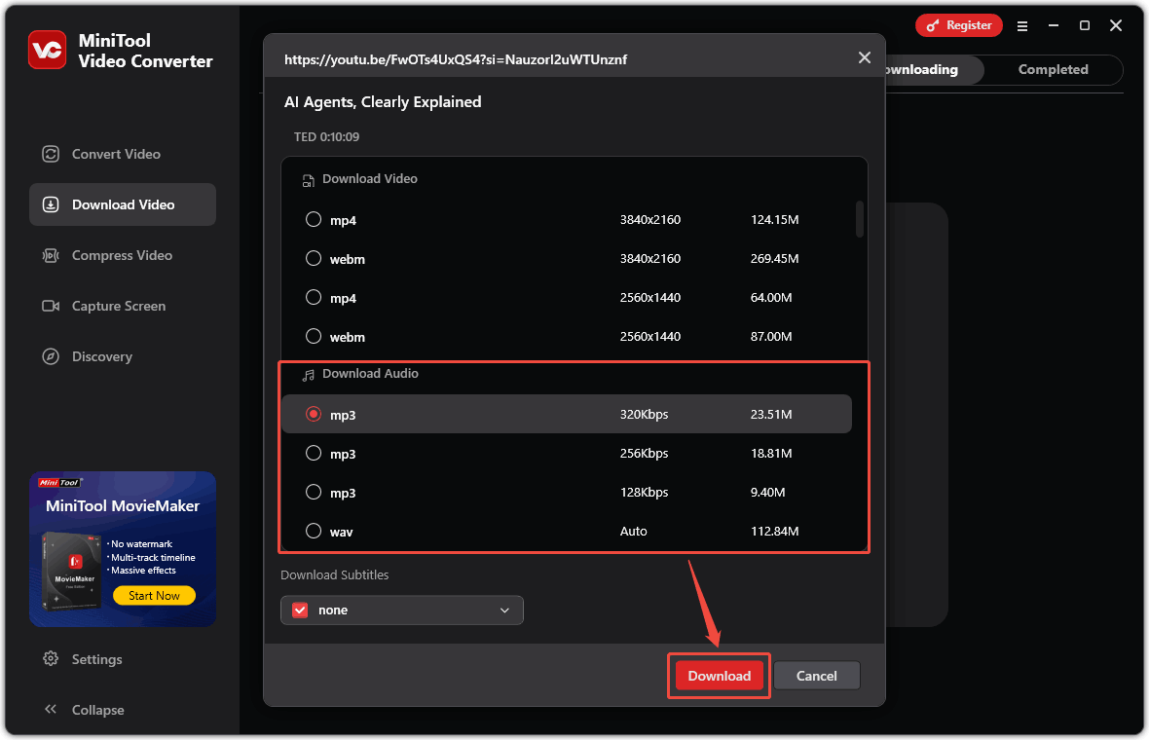Click the 112.84M file size text

click(x=774, y=531)
